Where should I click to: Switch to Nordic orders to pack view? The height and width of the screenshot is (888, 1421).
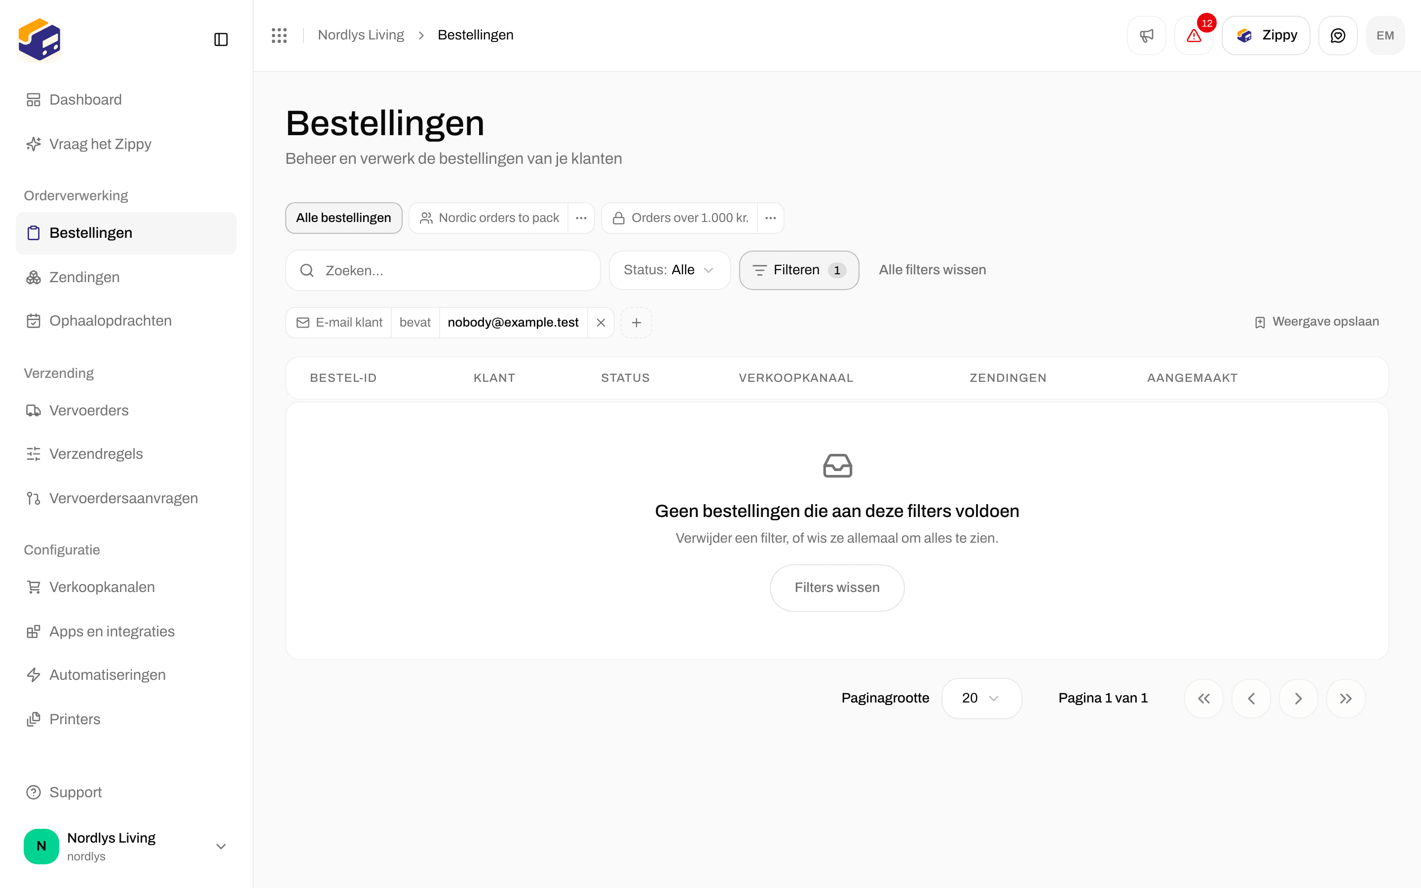(488, 218)
